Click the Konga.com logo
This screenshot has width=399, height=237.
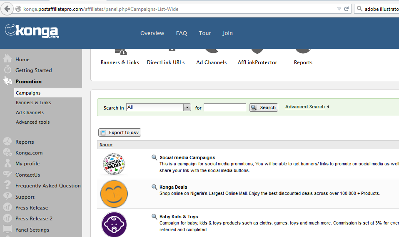(32, 31)
